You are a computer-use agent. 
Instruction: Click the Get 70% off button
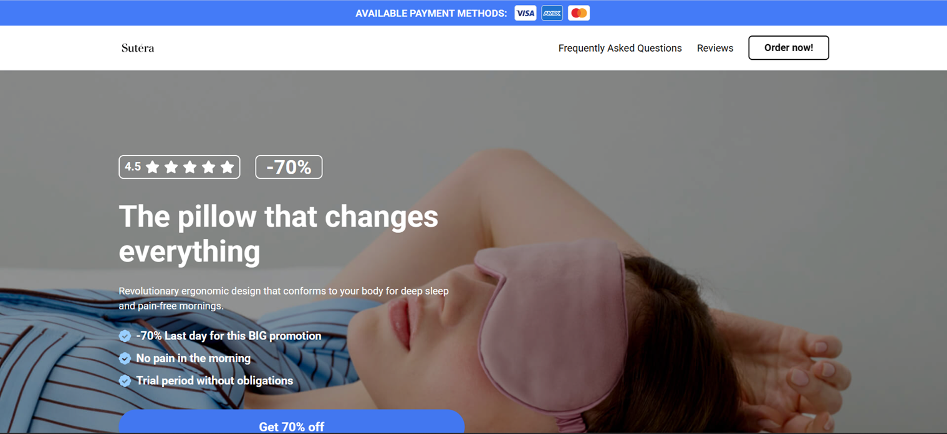coord(292,422)
